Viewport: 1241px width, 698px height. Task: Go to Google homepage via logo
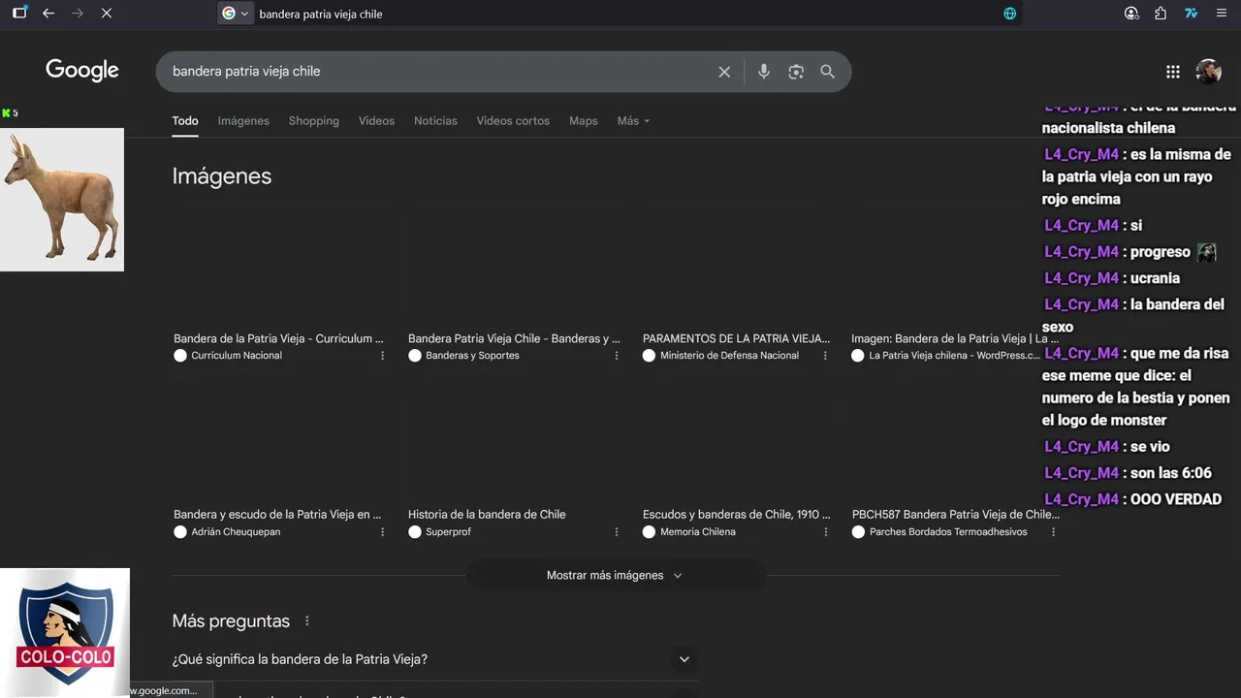(x=82, y=71)
